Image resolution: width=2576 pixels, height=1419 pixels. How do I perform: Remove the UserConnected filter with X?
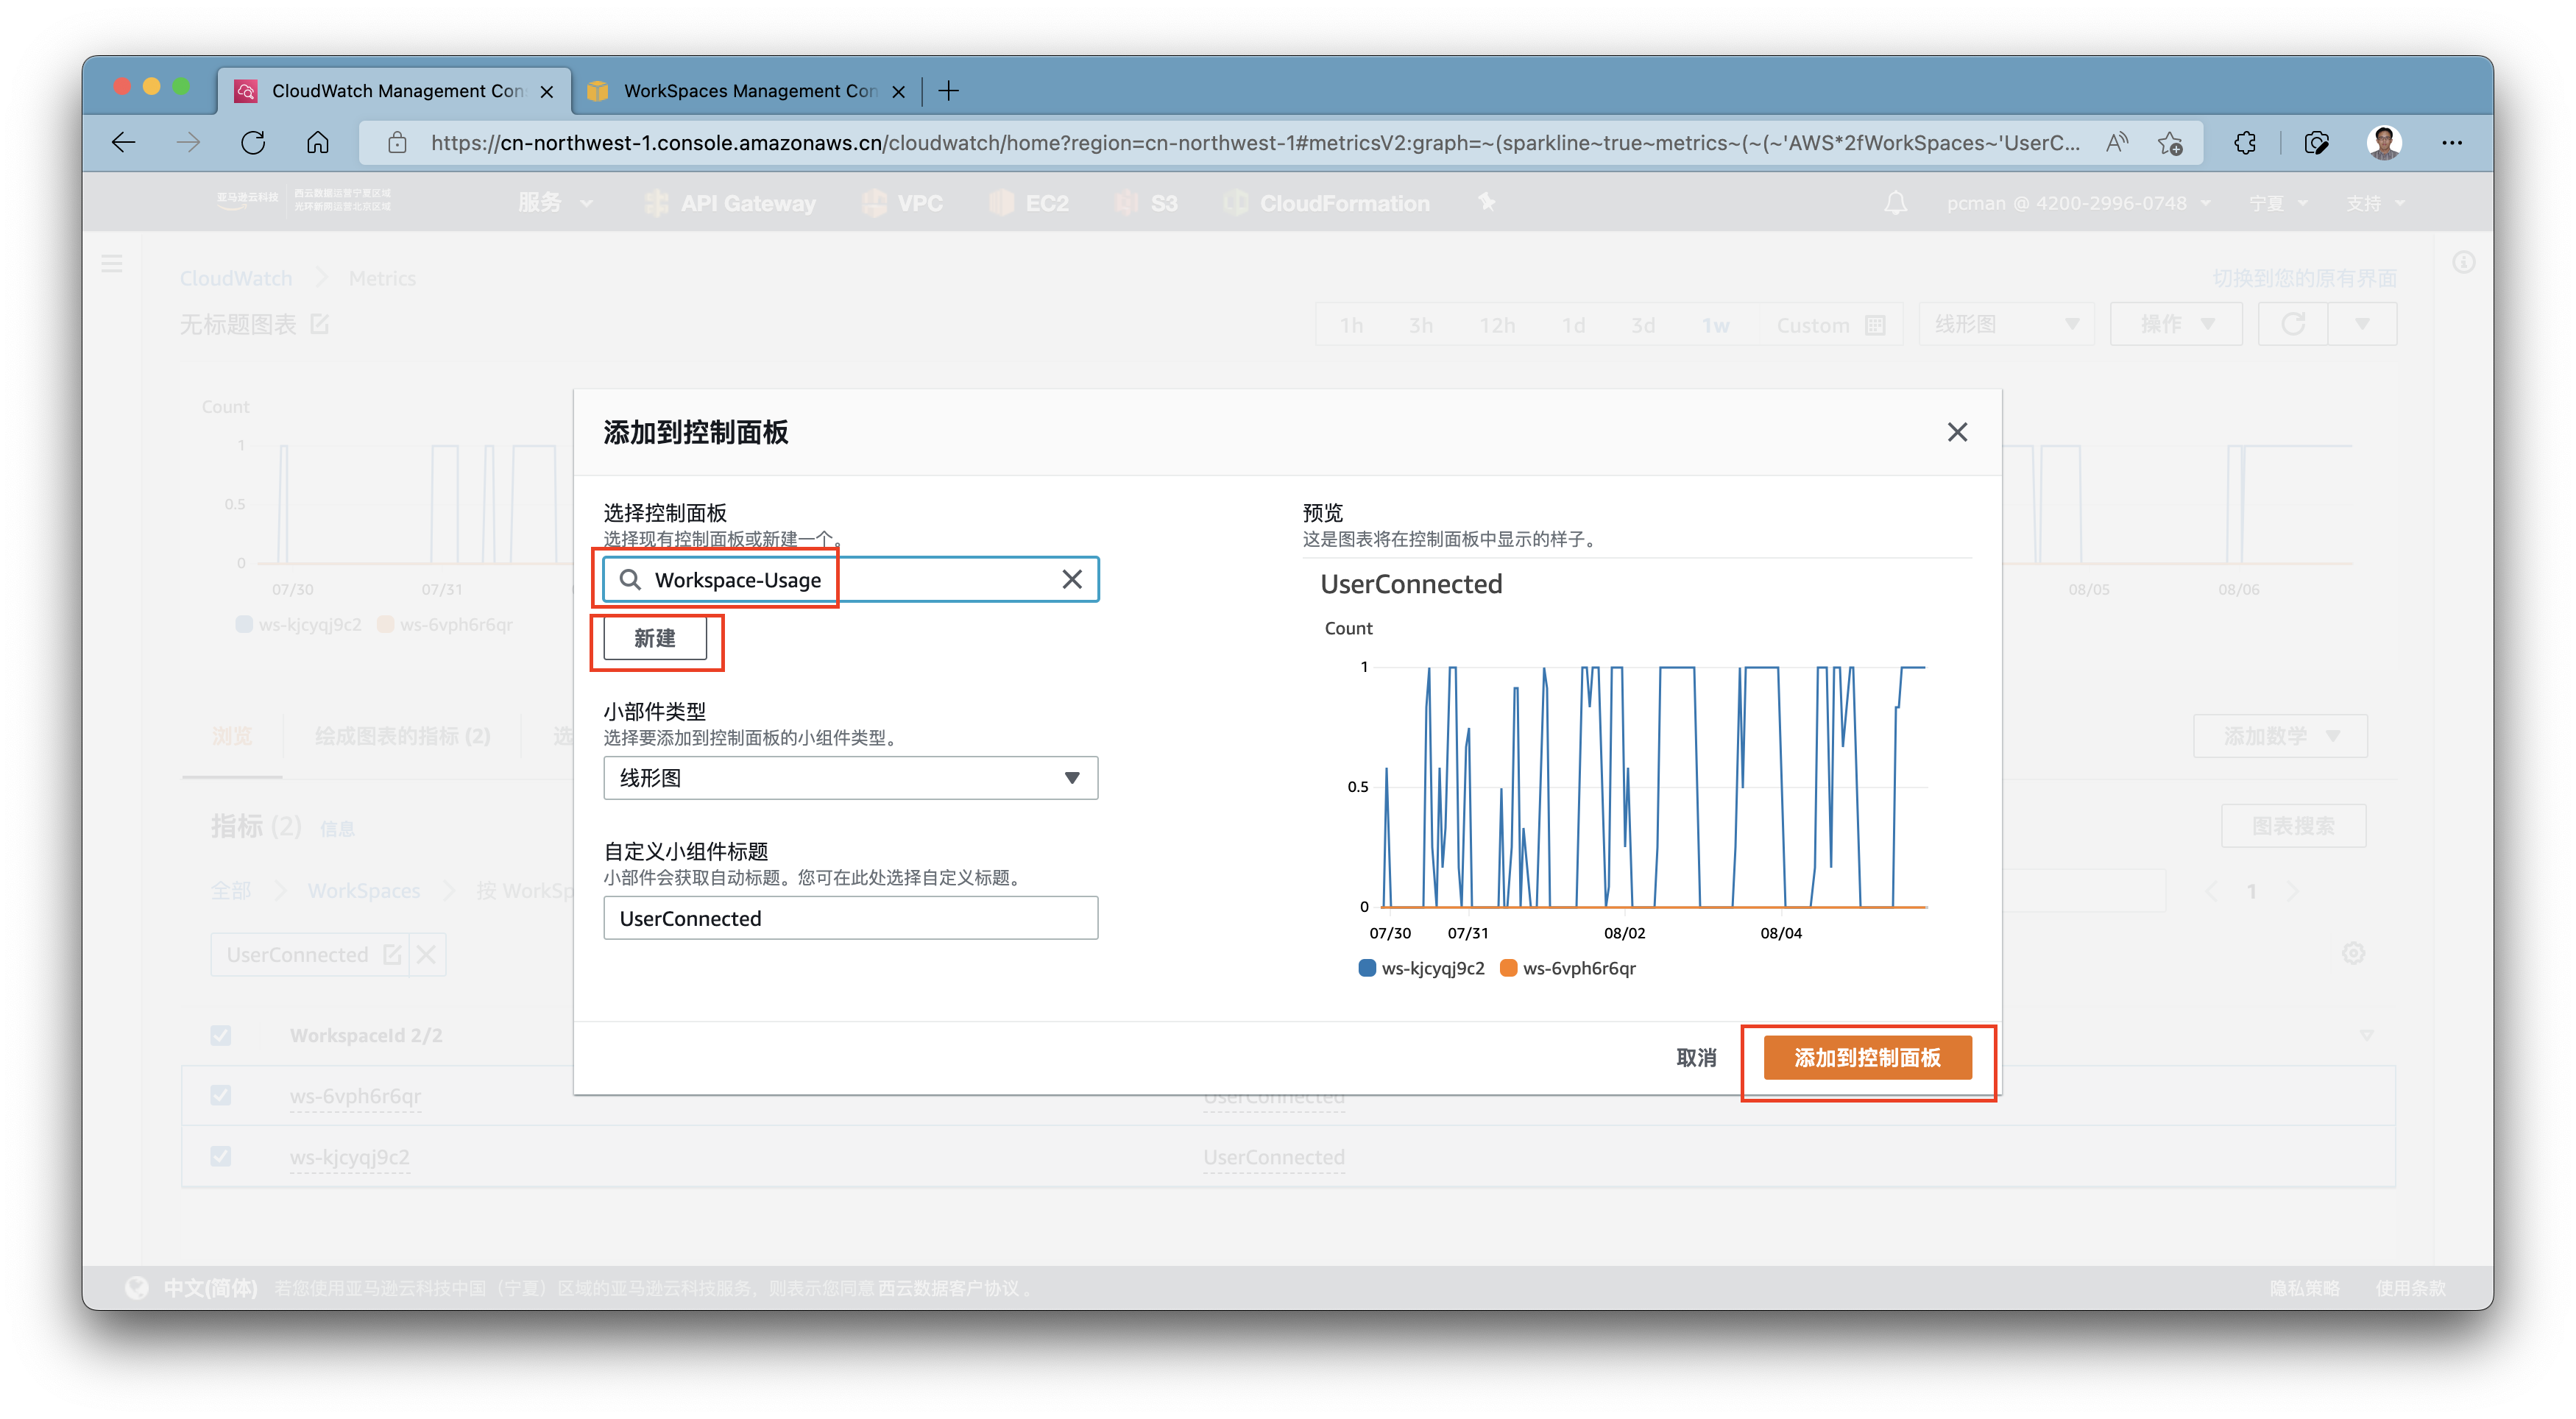point(427,955)
